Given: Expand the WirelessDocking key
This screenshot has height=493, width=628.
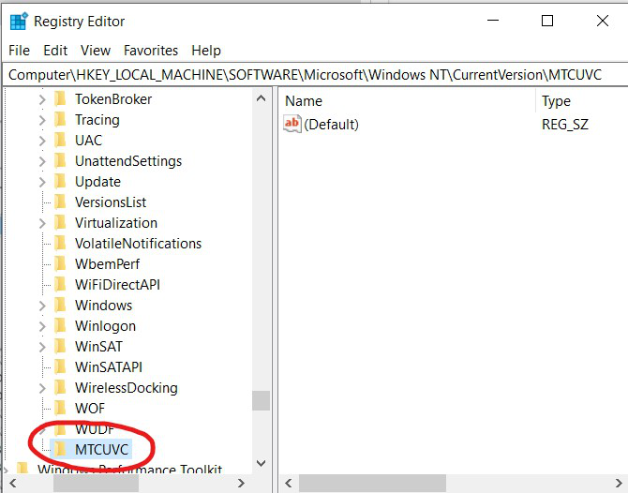Looking at the screenshot, I should point(42,388).
